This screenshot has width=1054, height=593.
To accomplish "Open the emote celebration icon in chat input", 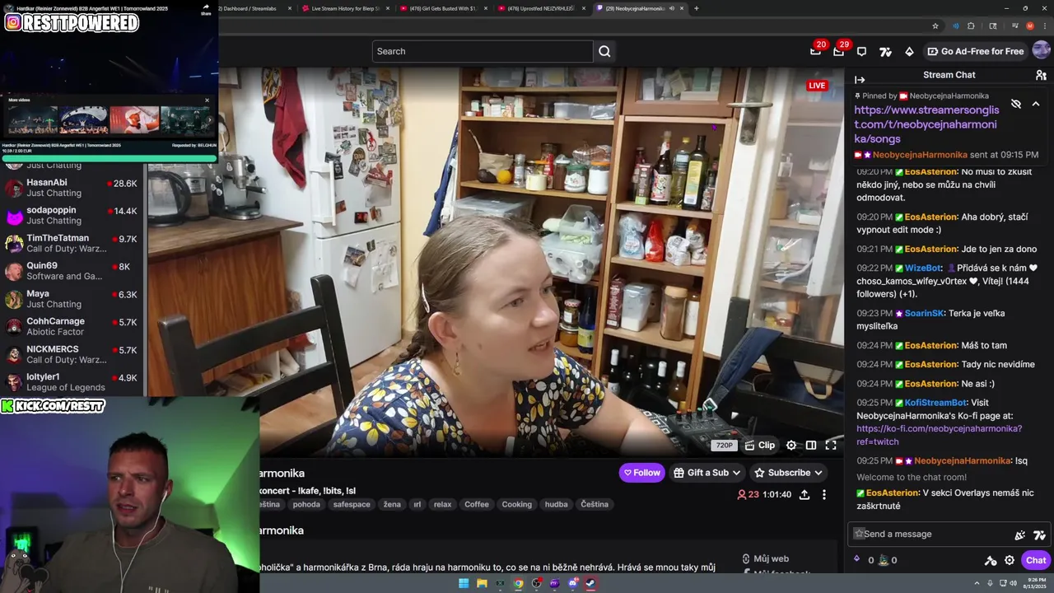I will [1020, 535].
